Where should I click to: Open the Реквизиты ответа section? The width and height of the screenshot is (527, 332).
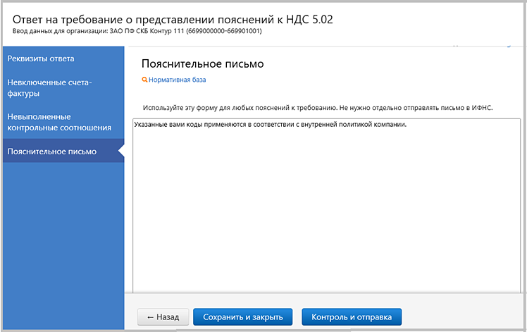point(41,59)
